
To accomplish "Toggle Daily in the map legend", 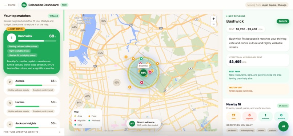I will pyautogui.click(x=78, y=125).
